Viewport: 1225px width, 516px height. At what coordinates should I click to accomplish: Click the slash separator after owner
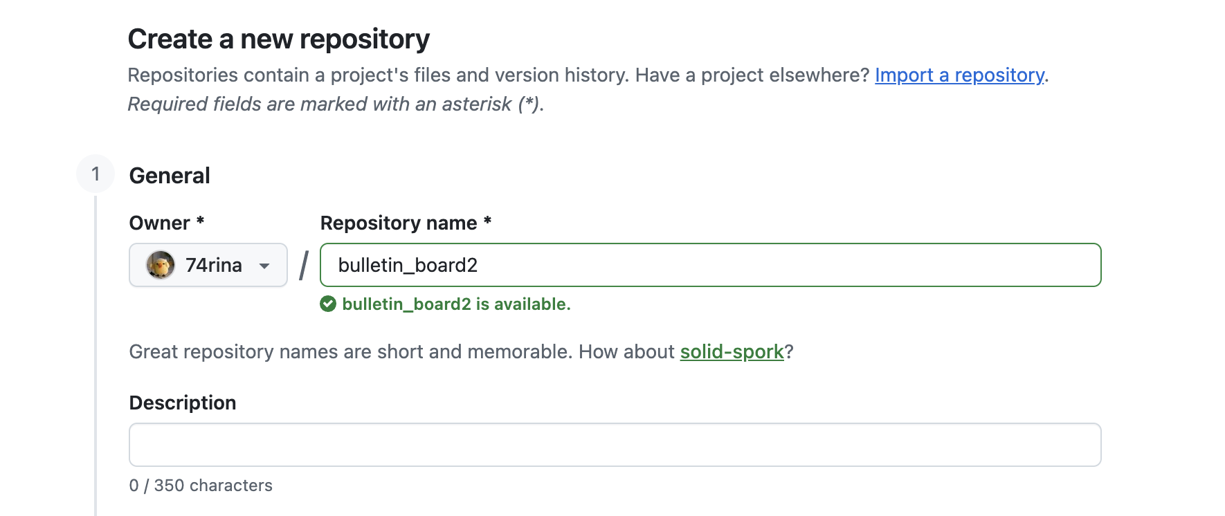[304, 266]
